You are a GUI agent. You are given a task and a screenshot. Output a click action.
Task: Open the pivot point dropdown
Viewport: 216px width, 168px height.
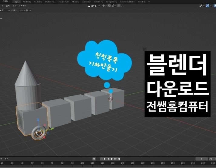(104, 6)
